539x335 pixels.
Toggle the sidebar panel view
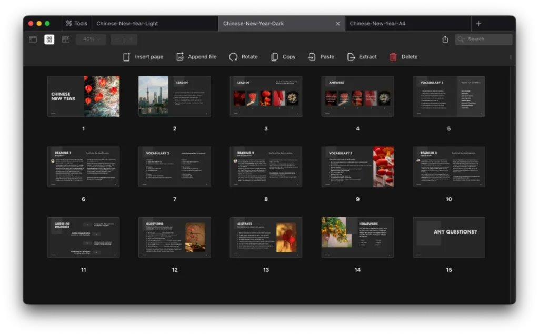(x=33, y=39)
